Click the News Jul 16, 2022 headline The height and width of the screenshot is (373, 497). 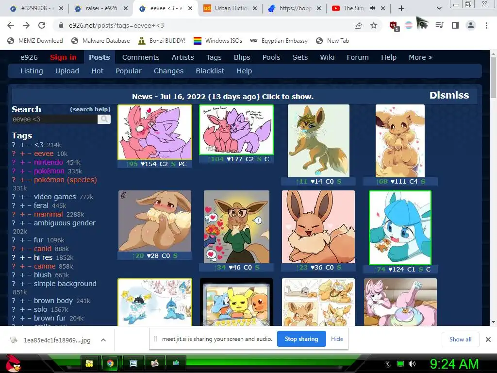pos(222,97)
